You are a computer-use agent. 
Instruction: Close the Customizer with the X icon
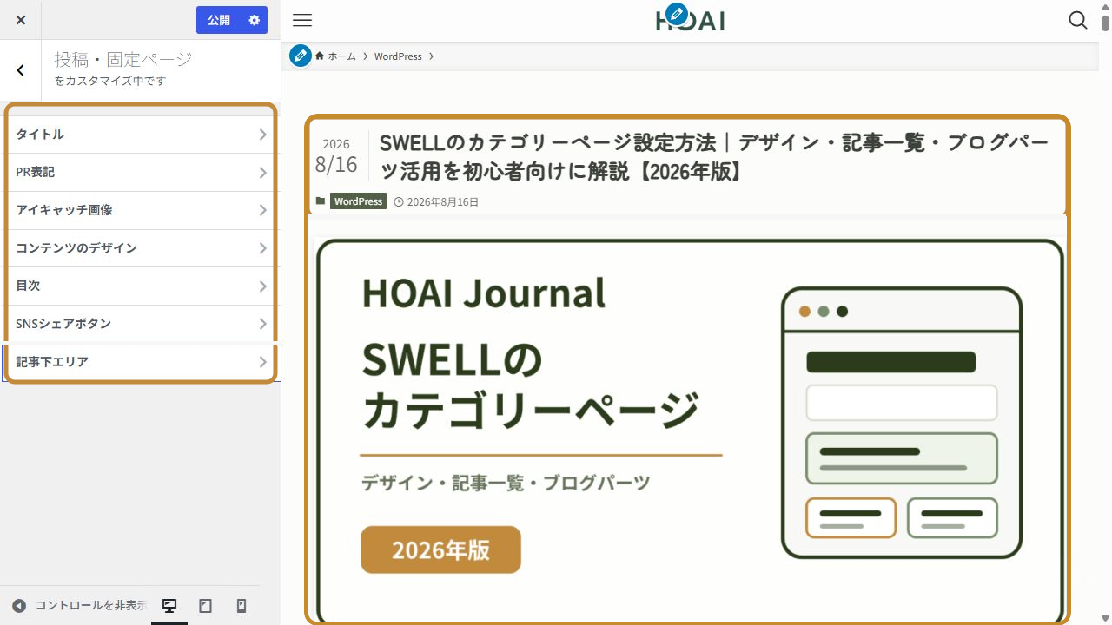21,20
